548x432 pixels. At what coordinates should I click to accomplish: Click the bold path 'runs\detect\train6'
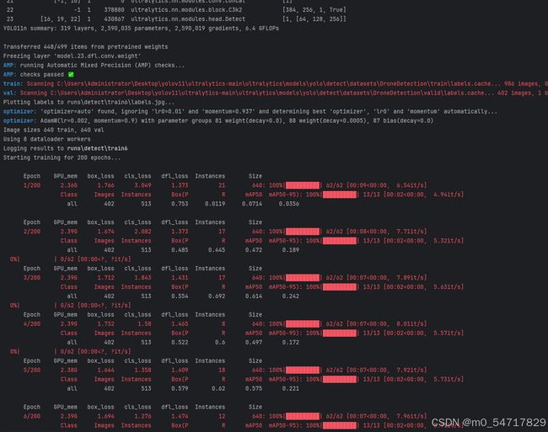point(97,148)
